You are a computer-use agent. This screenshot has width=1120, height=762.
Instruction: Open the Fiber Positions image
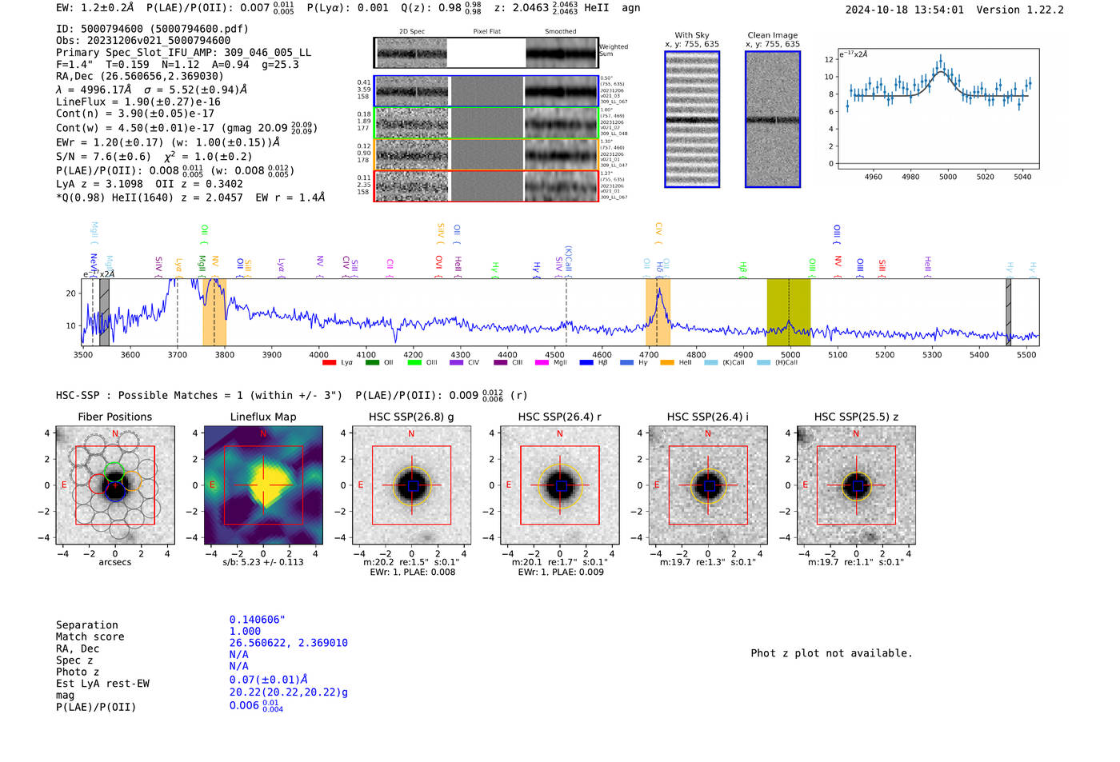pyautogui.click(x=115, y=485)
